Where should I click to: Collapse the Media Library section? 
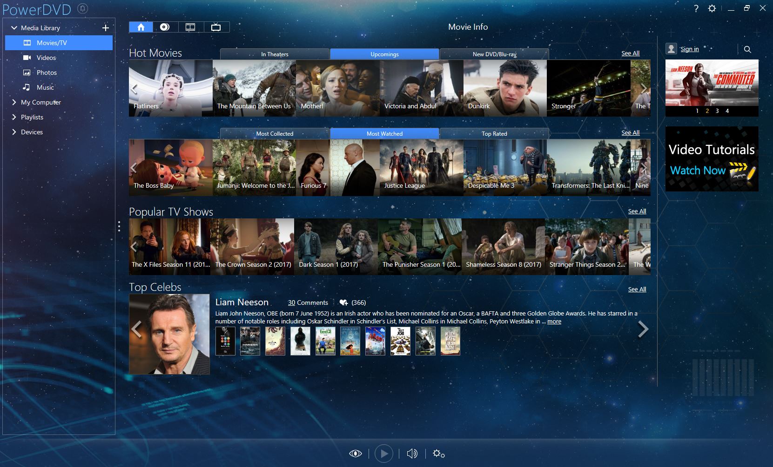click(x=13, y=27)
